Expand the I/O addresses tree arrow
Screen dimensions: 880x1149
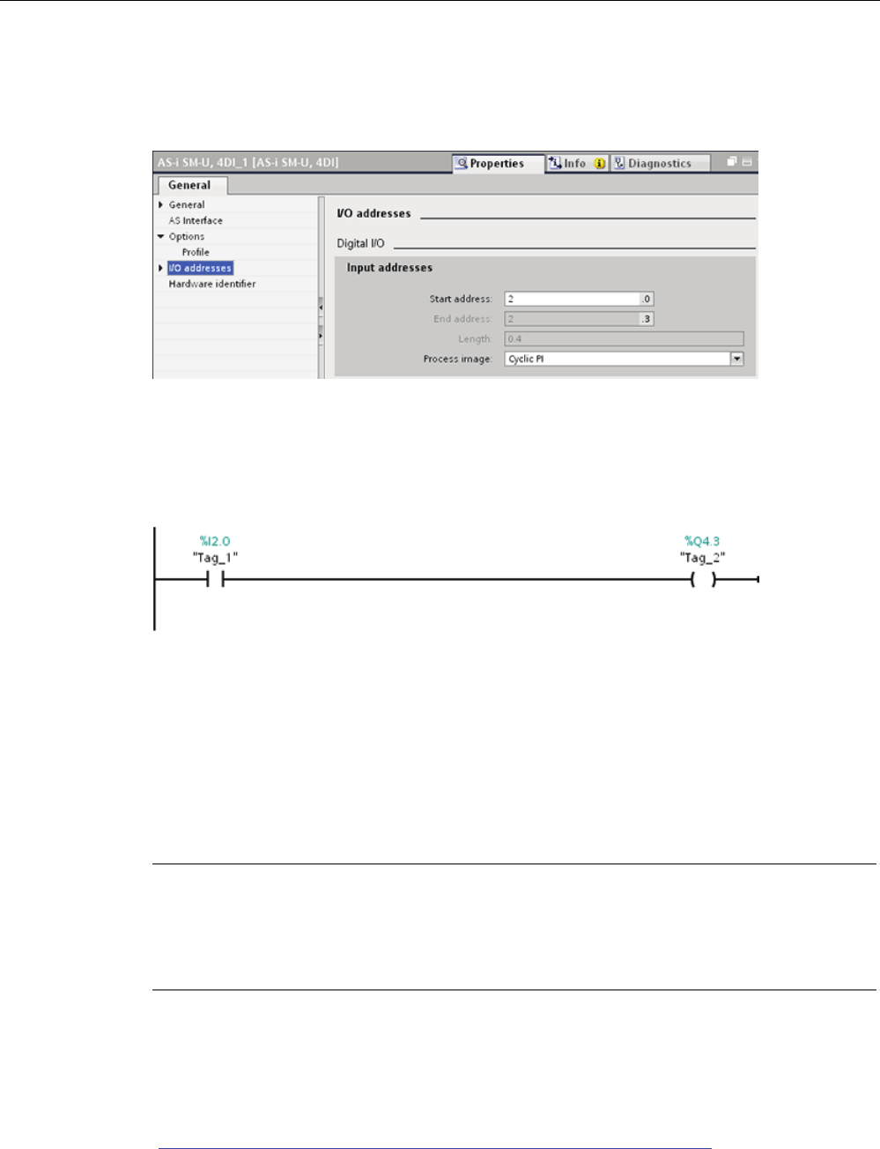tap(160, 268)
